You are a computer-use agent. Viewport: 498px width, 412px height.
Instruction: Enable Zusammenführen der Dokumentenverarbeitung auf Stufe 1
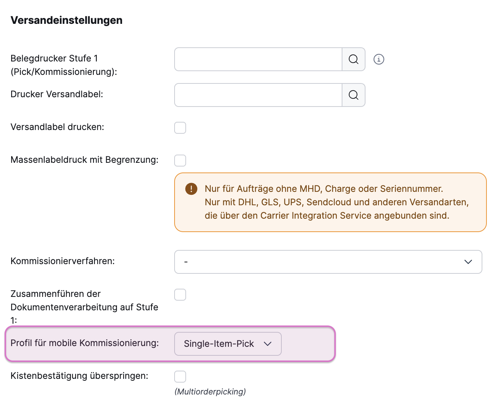[180, 294]
